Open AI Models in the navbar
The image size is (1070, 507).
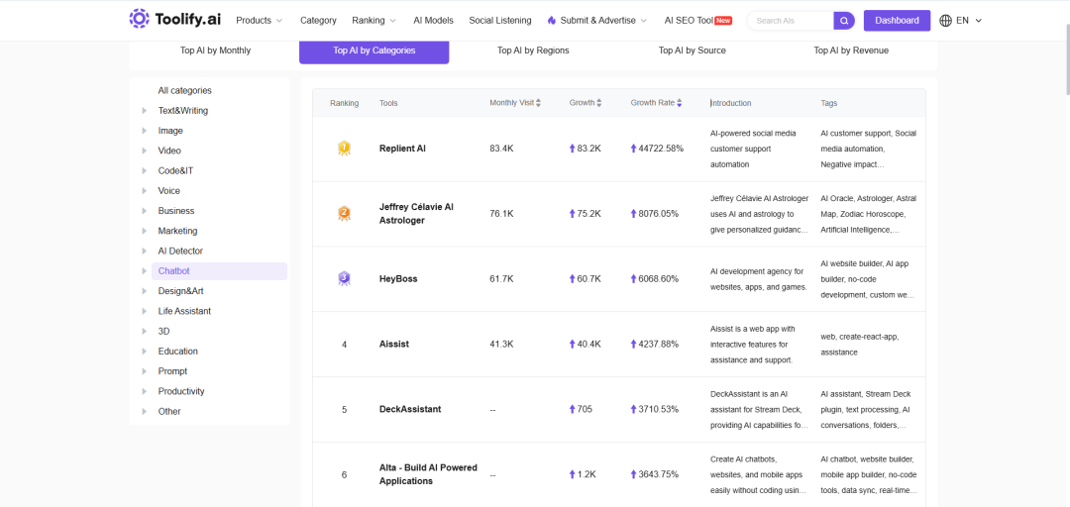[433, 21]
